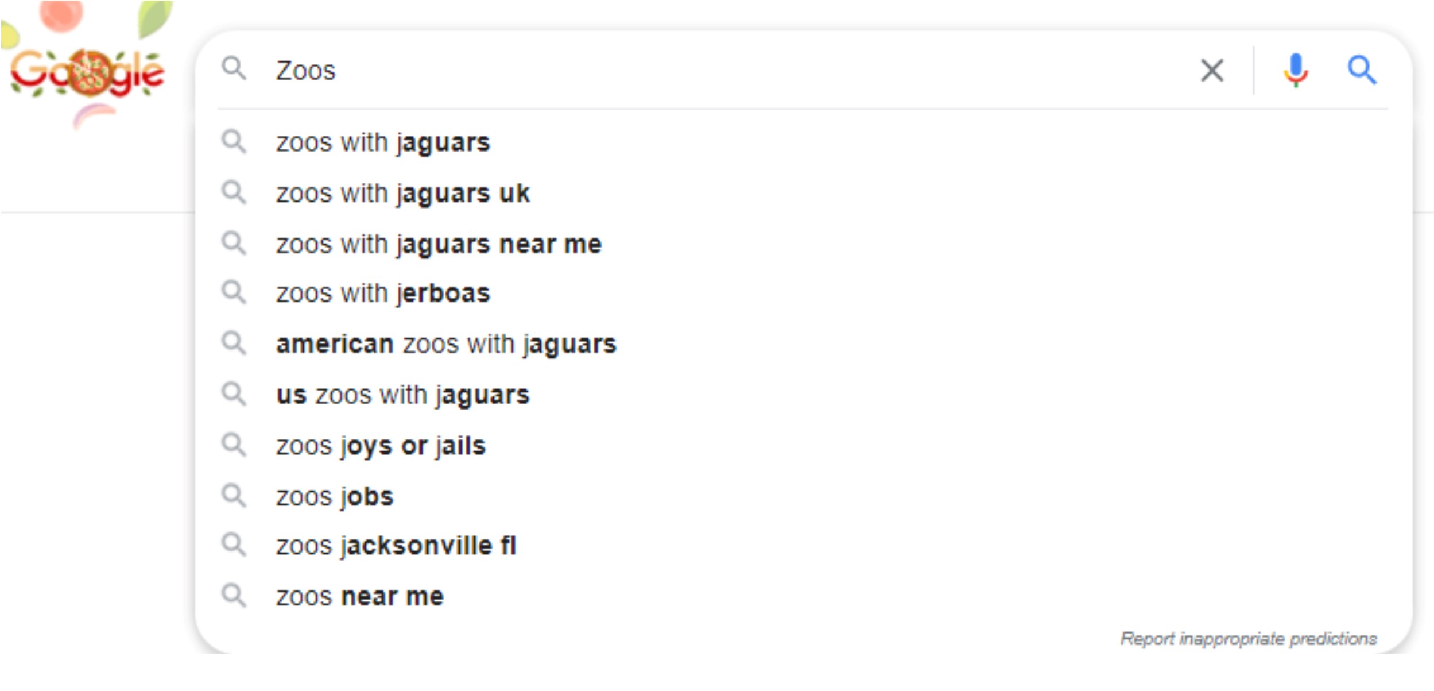Image resolution: width=1434 pixels, height=691 pixels.
Task: Choose "american zoos with jaguars" suggestion
Action: pyautogui.click(x=446, y=344)
